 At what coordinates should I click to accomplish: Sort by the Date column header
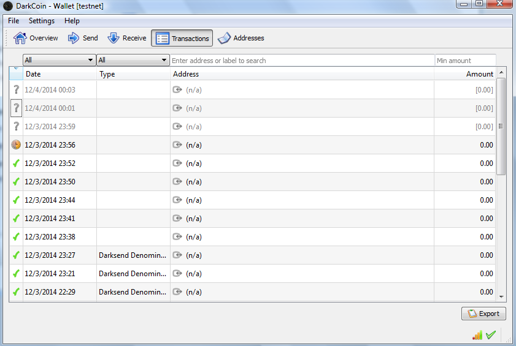[x=60, y=74]
